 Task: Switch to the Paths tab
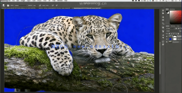[x=178, y=26]
